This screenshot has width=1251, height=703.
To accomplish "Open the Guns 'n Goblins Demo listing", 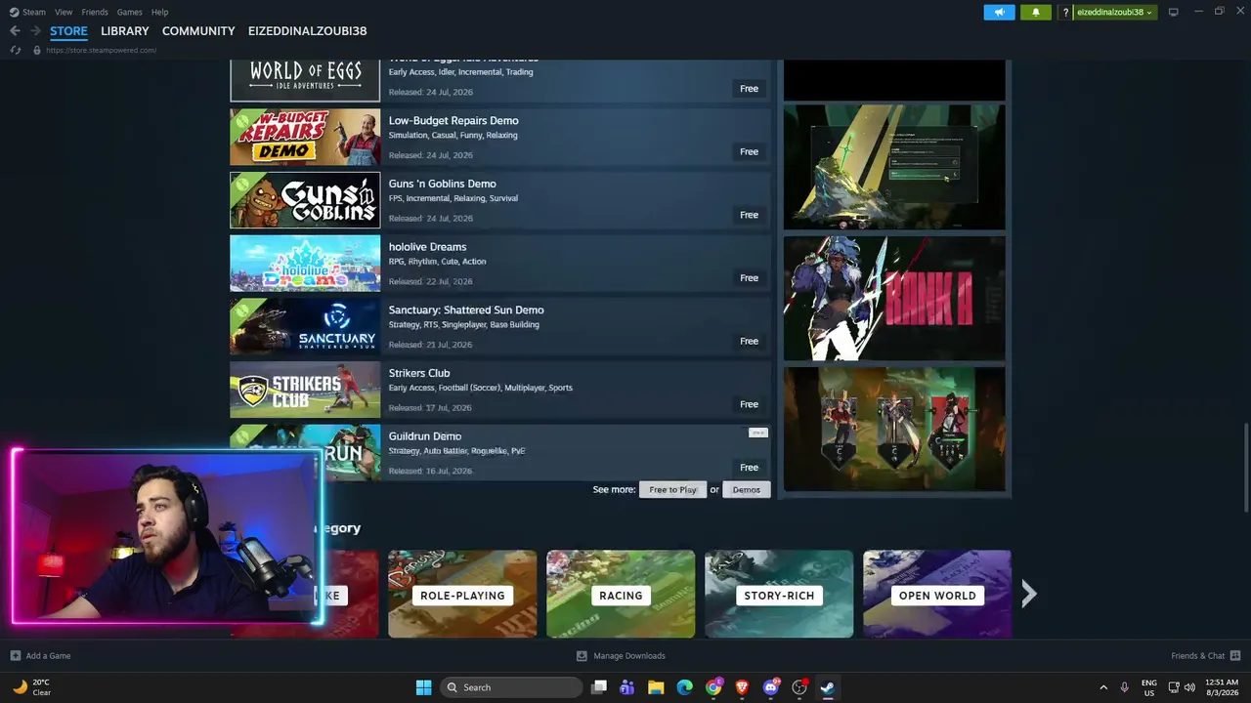I will pos(500,200).
